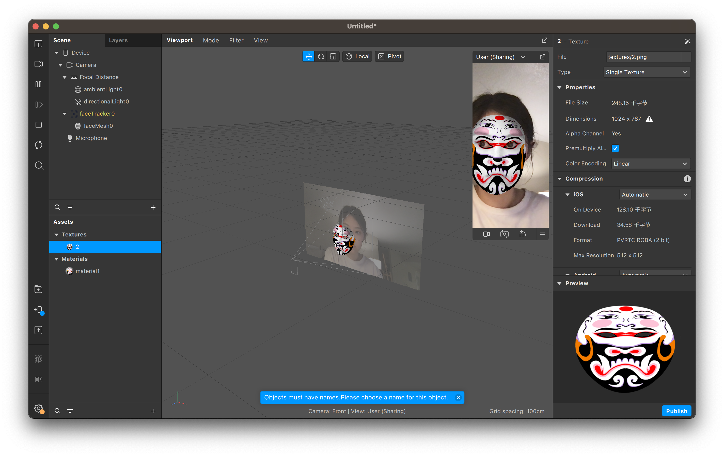Add object with Scene plus button

153,207
